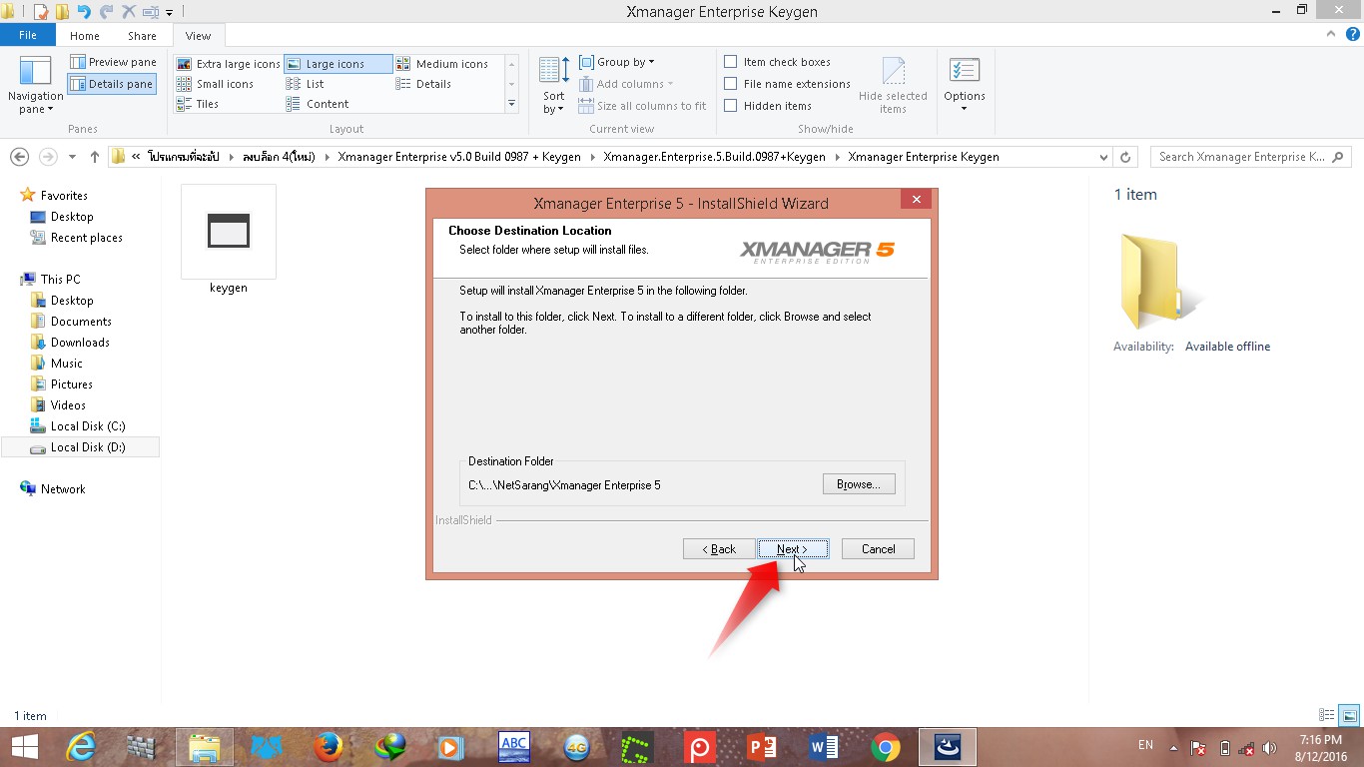The width and height of the screenshot is (1364, 767).
Task: Switch to the Home ribbon tab
Action: click(x=85, y=36)
